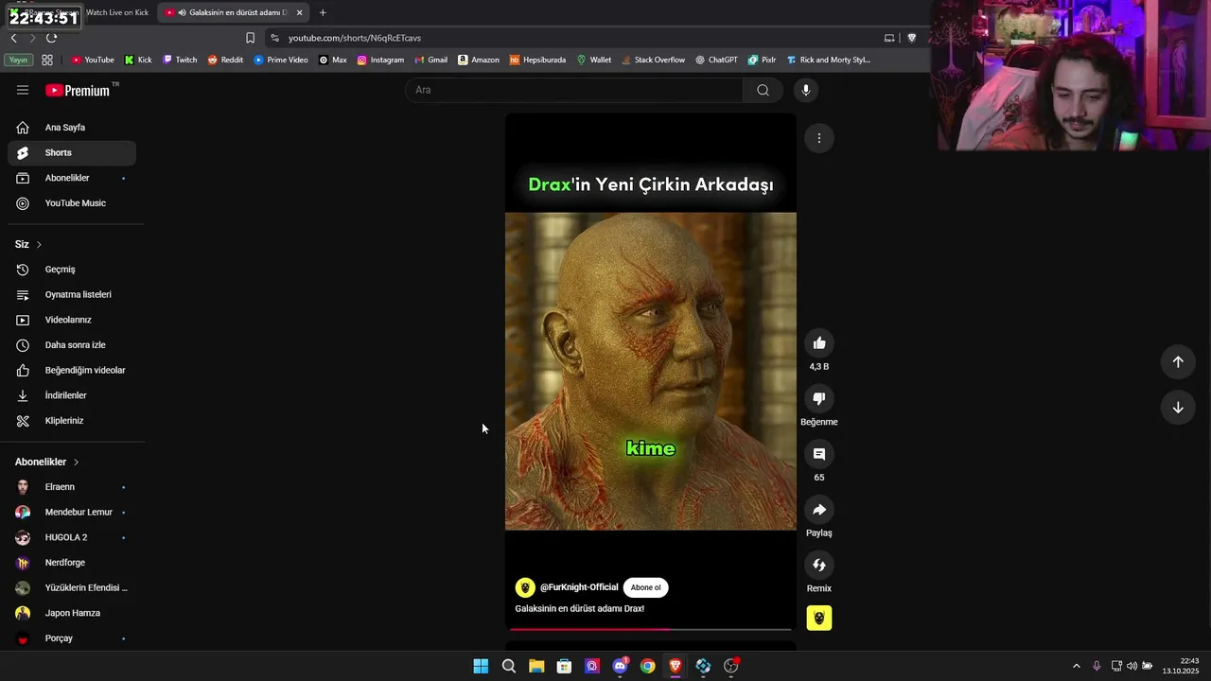This screenshot has width=1211, height=681.
Task: Open the taskbar volume control
Action: point(1132,666)
